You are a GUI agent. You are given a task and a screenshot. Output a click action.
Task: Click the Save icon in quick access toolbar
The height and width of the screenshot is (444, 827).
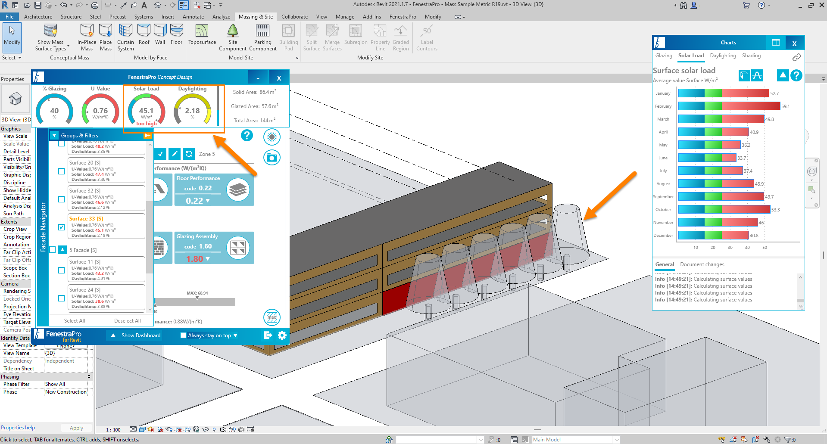tap(37, 5)
